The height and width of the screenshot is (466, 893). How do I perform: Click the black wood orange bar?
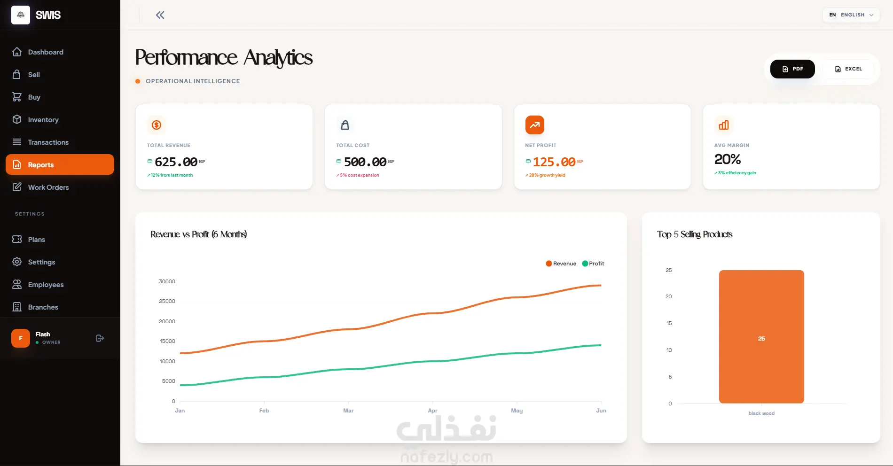761,336
